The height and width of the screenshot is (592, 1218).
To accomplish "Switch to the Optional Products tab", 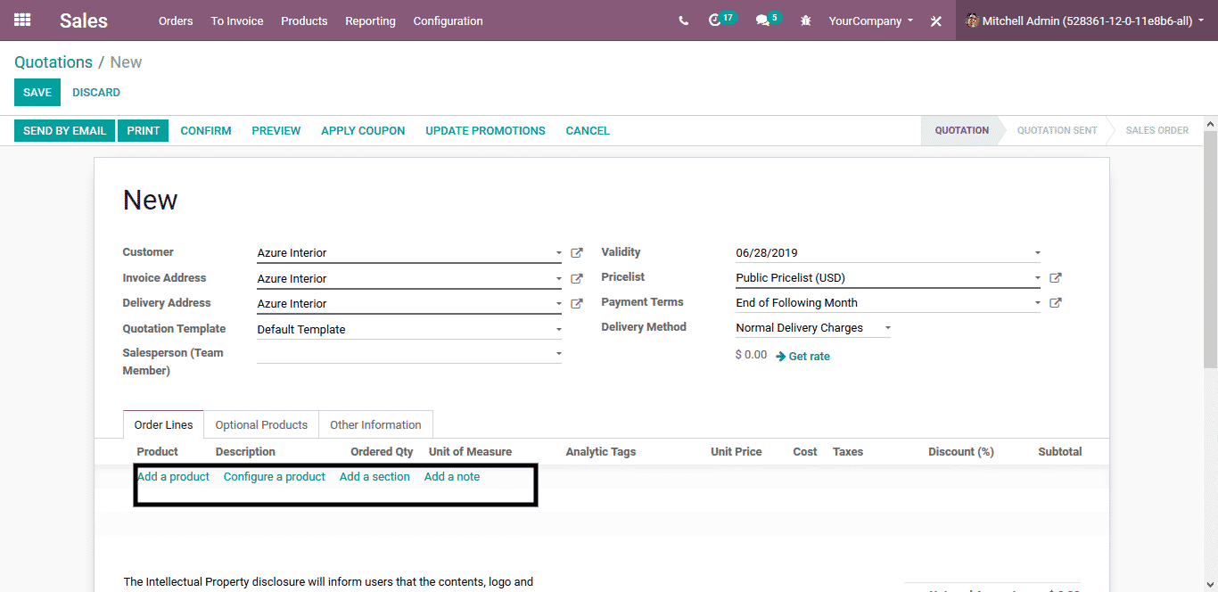I will point(261,425).
